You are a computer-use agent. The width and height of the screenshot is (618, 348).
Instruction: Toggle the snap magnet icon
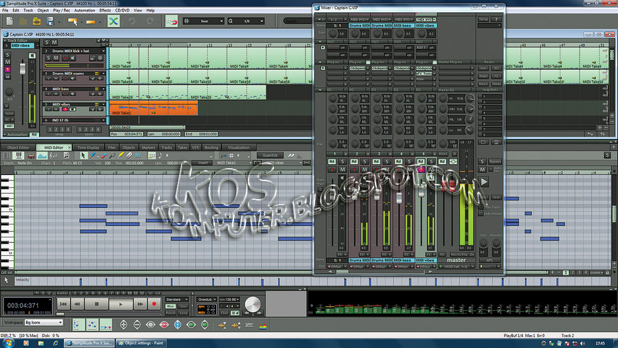pos(172,21)
